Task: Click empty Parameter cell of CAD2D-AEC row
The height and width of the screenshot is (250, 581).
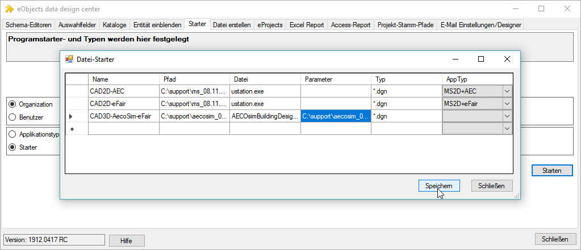Action: pos(336,91)
